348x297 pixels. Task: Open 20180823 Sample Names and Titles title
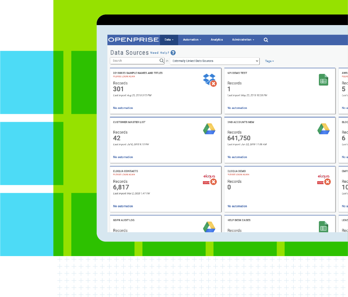[138, 73]
